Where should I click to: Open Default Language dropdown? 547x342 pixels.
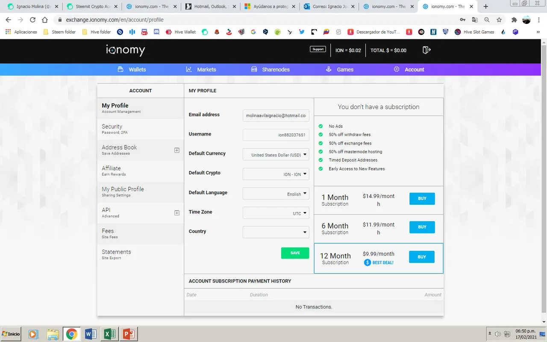(x=276, y=194)
